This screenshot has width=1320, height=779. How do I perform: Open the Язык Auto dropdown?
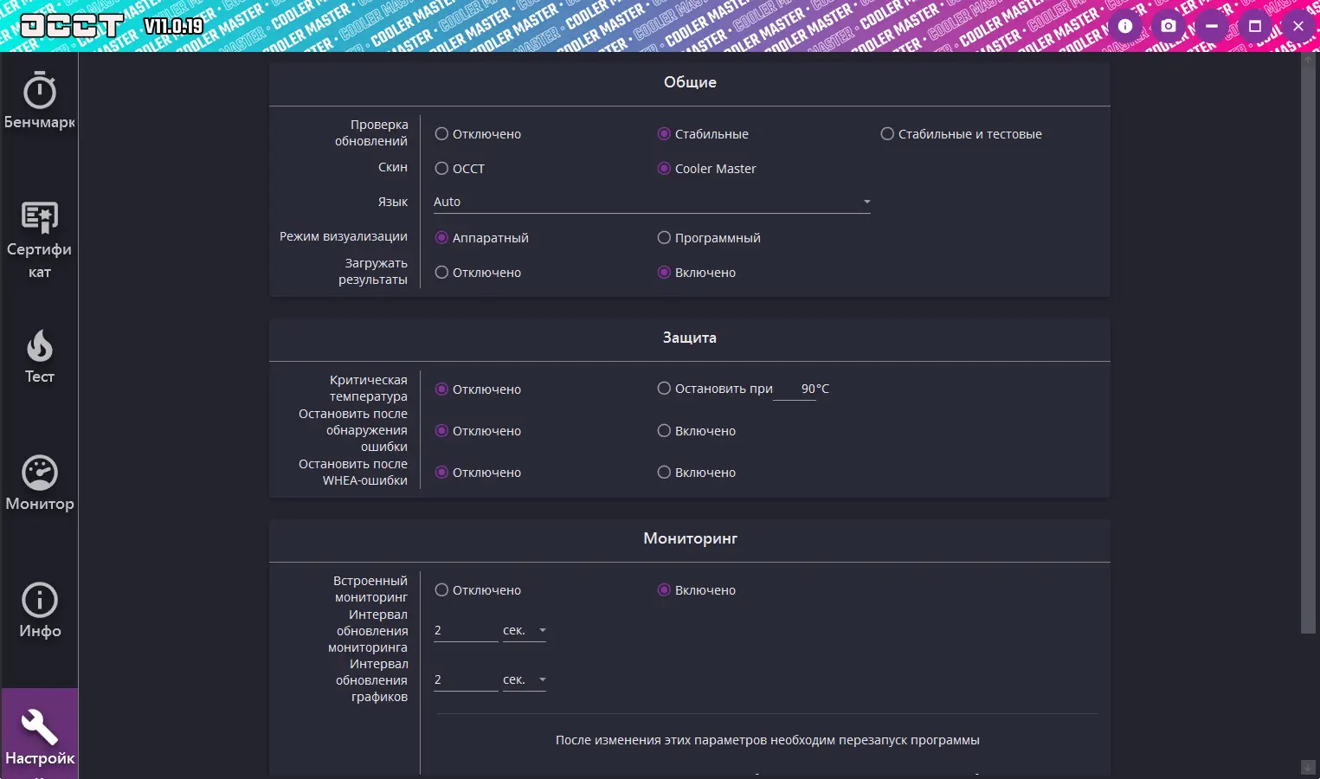(x=652, y=202)
